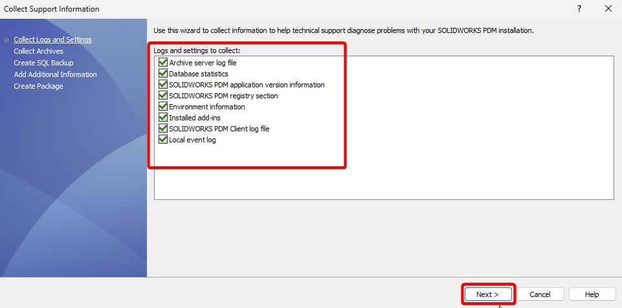Click the 'SOLIDWORKS PDM registry section' label text
This screenshot has height=308, width=622.
coord(223,96)
